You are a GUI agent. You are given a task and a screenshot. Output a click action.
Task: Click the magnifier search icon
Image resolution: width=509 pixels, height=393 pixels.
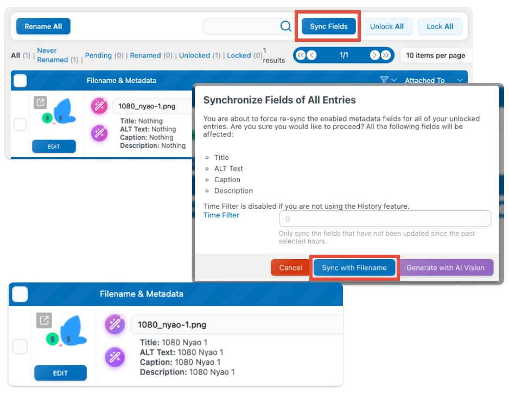coord(285,26)
